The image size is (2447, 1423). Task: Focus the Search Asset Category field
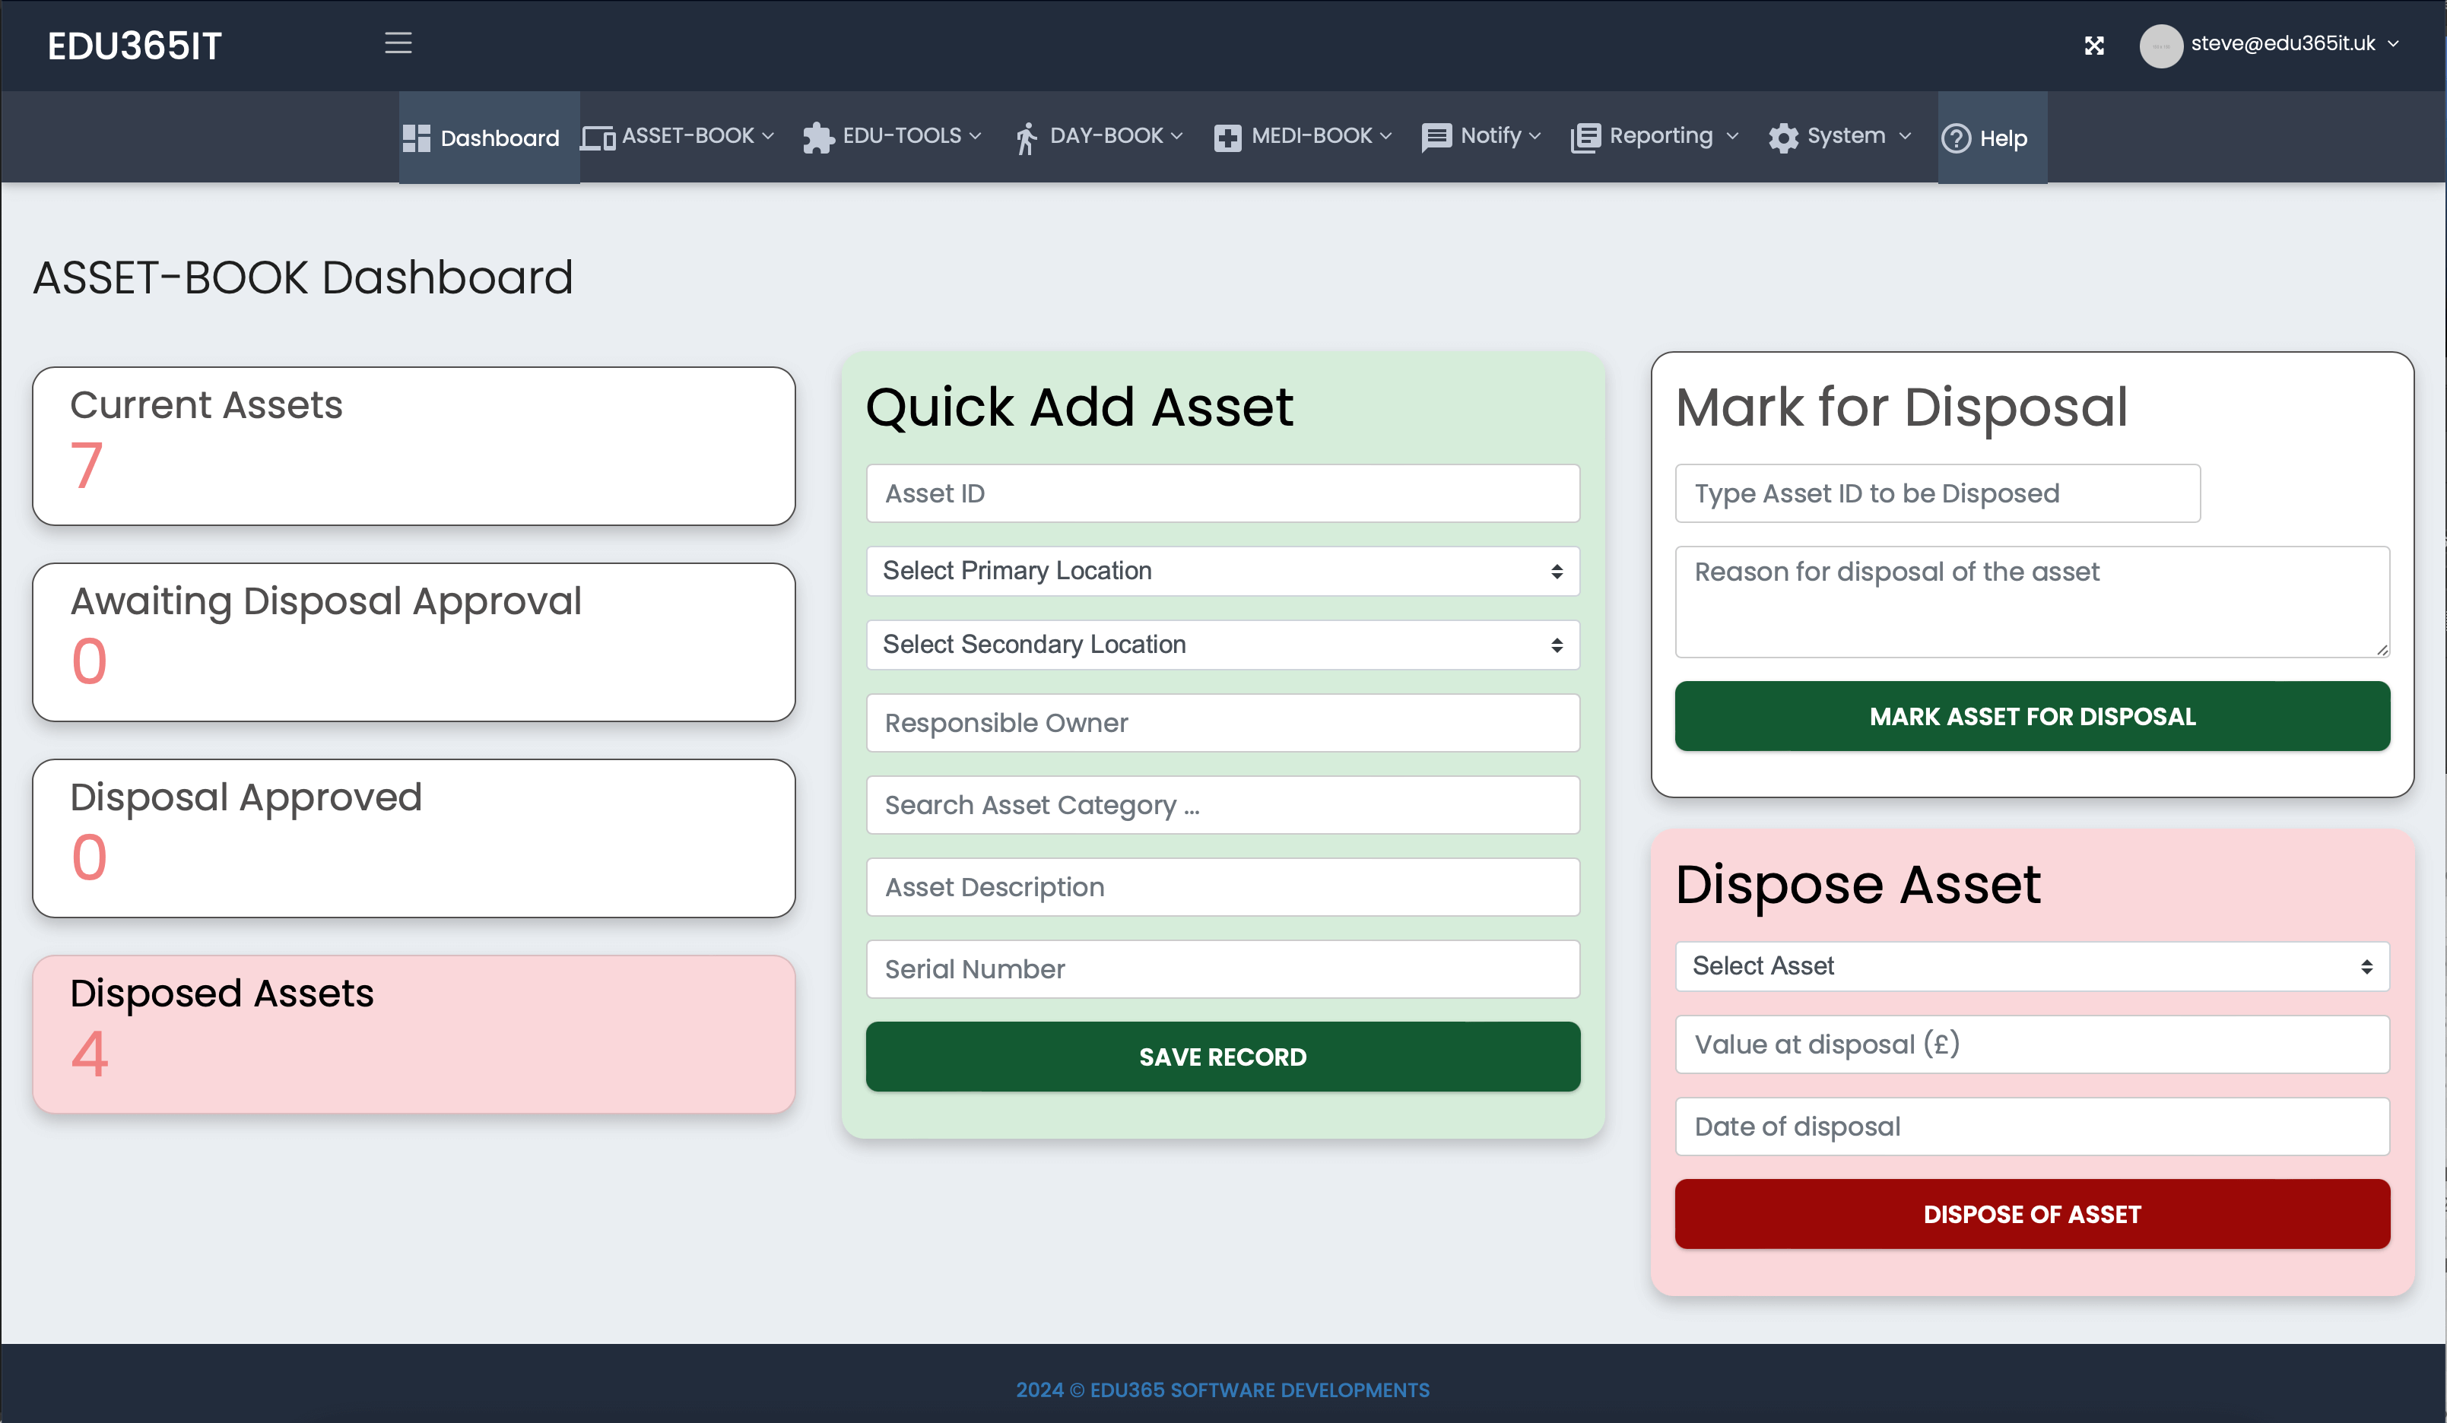[x=1223, y=805]
